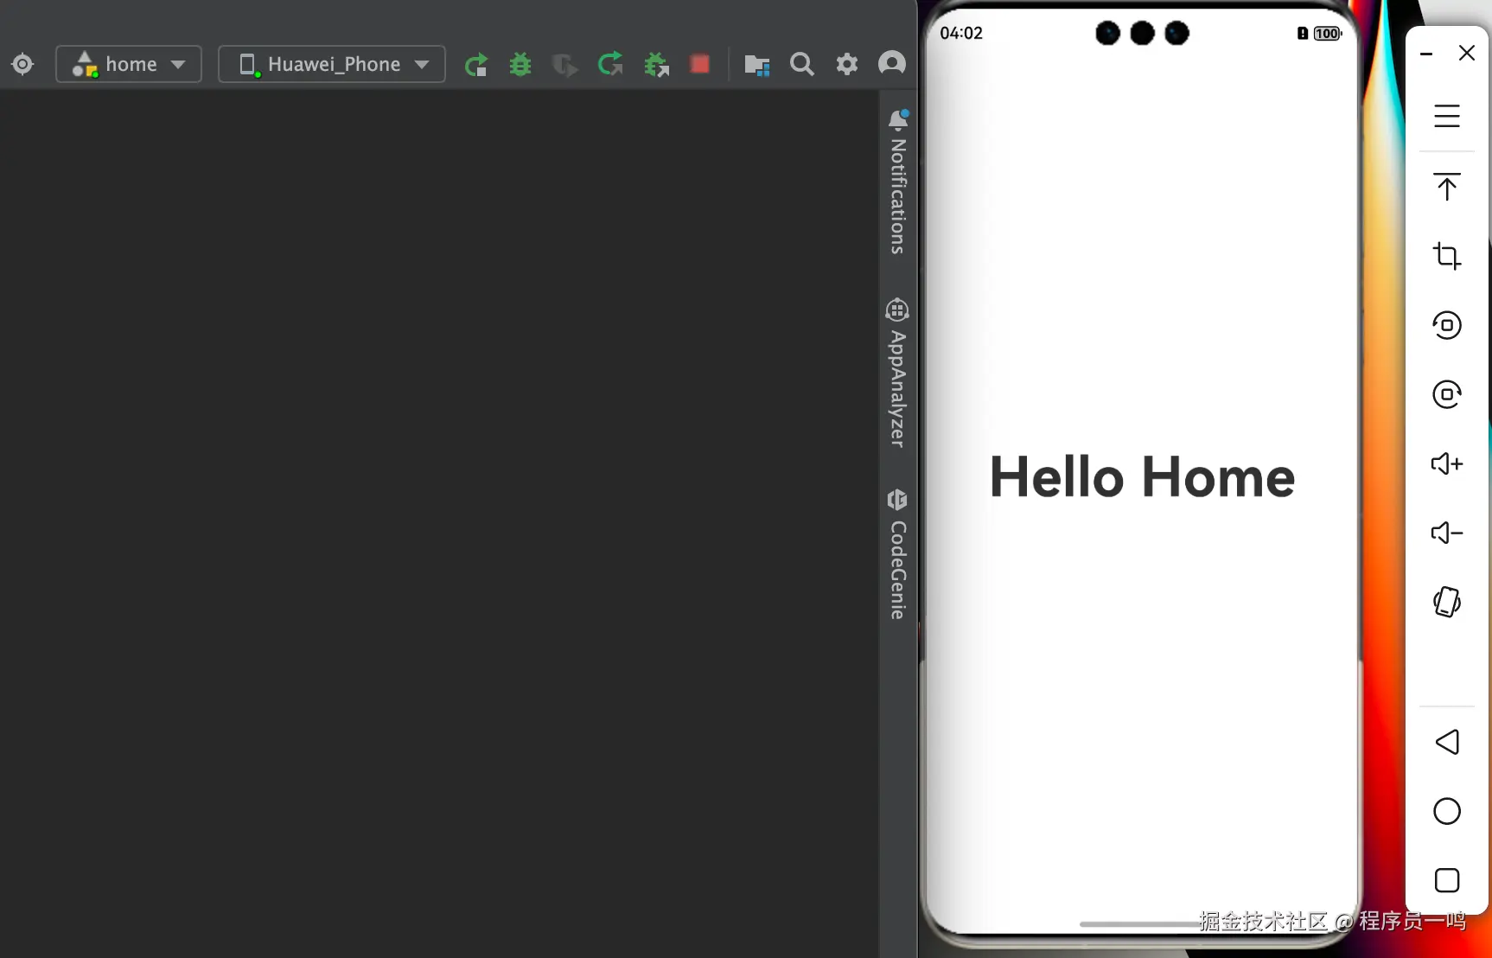The image size is (1492, 958).
Task: Click the battery 100 indicator in emulator
Action: 1328,34
